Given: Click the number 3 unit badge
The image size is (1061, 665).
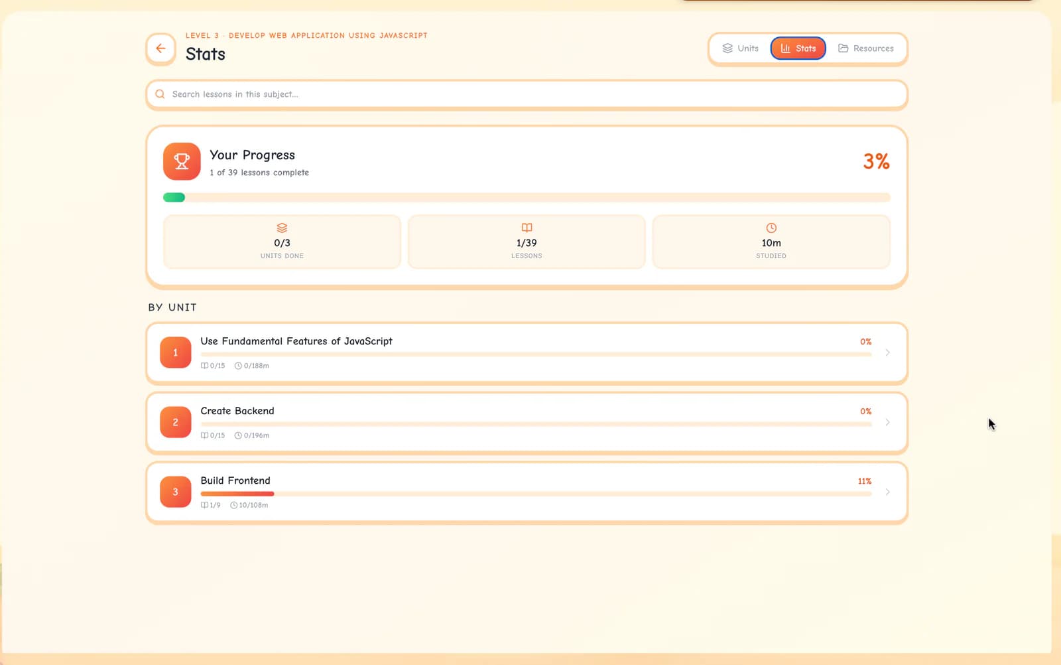Looking at the screenshot, I should [176, 492].
